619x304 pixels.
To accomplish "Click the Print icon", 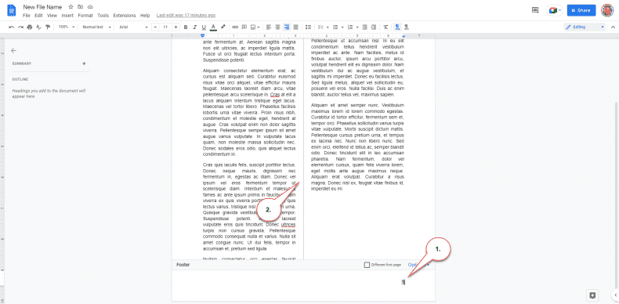I will pyautogui.click(x=30, y=27).
